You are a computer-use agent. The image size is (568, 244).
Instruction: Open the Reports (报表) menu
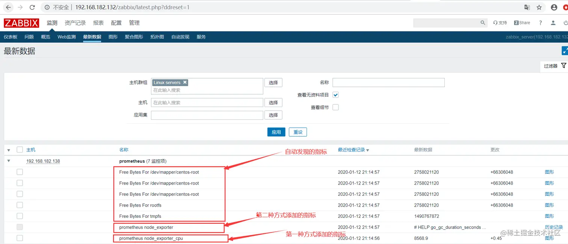coord(98,23)
